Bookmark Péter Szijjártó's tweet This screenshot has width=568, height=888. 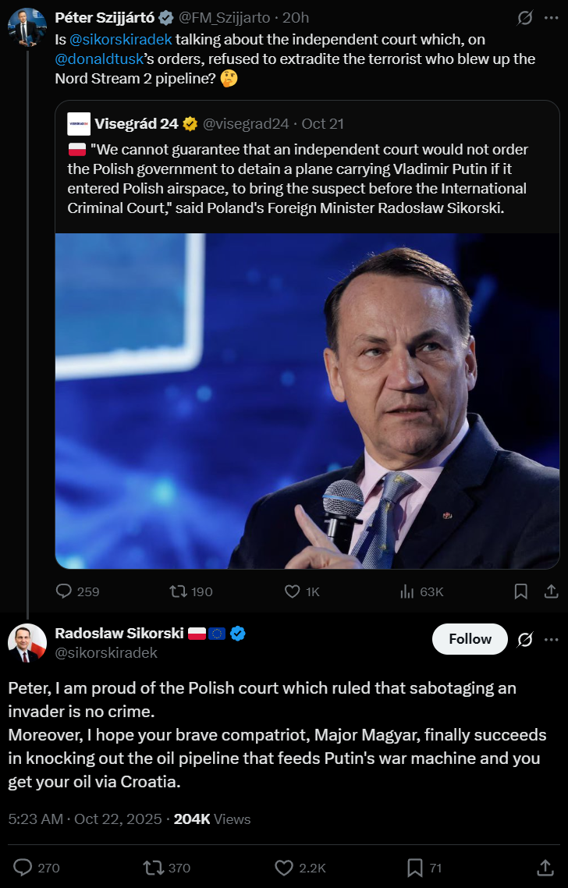point(520,591)
